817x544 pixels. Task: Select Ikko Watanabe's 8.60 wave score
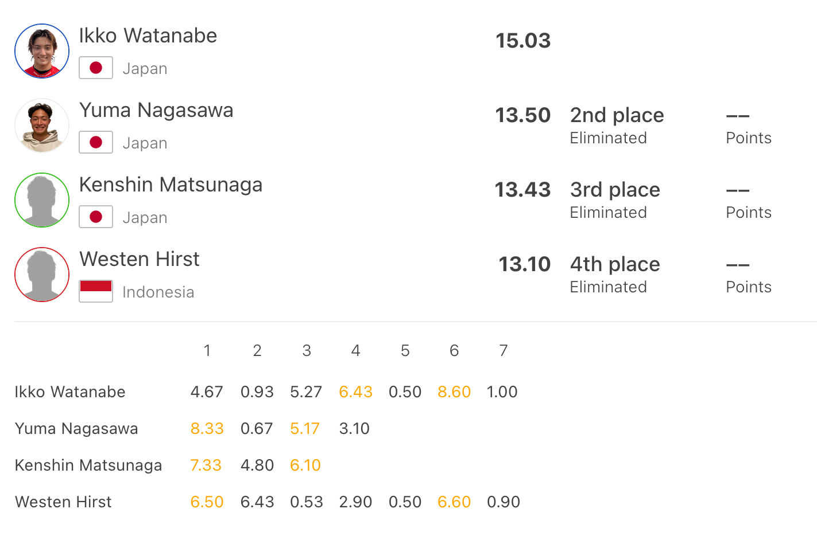click(454, 392)
